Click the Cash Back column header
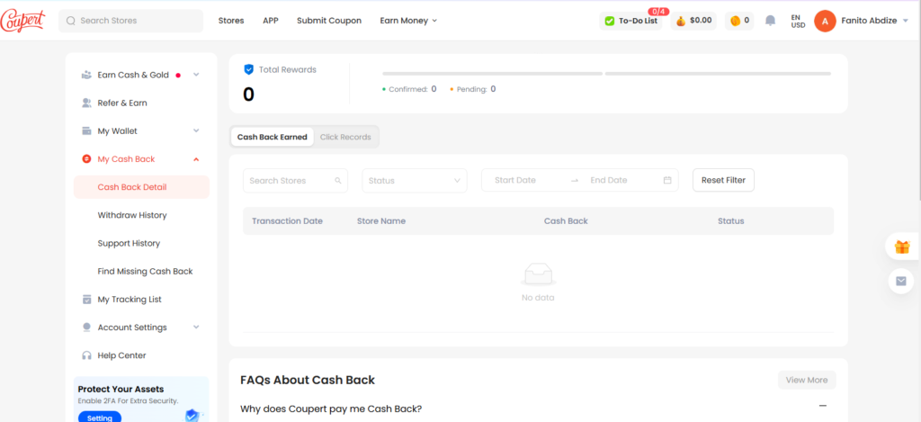 pyautogui.click(x=566, y=221)
